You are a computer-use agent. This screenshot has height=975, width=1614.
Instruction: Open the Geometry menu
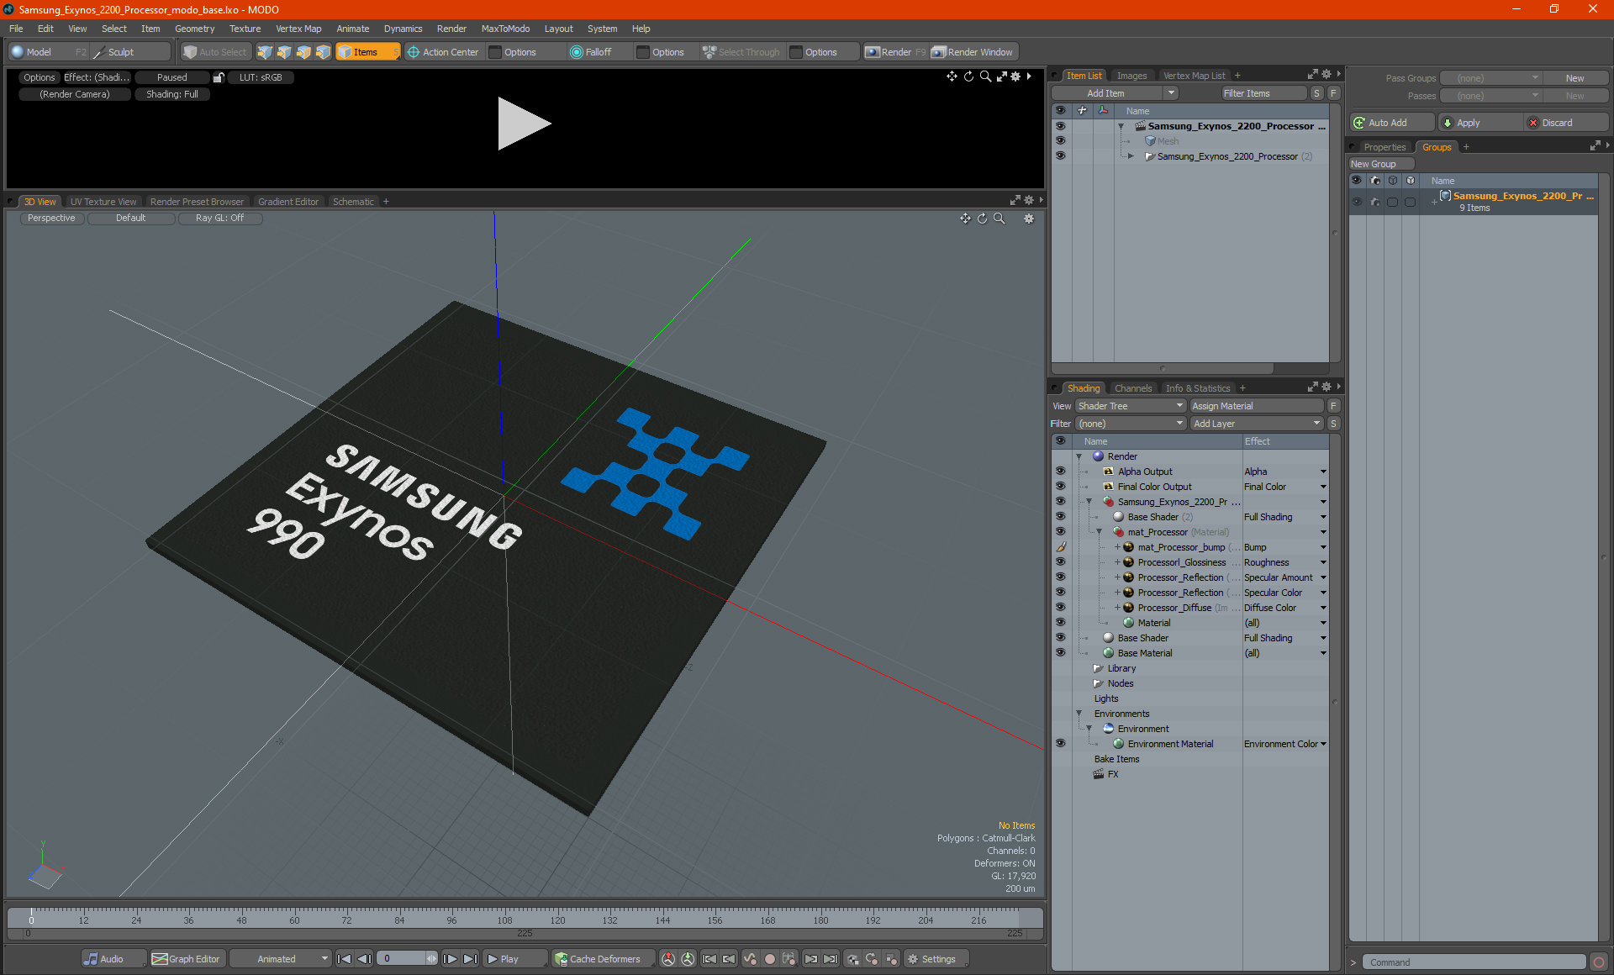(x=194, y=29)
